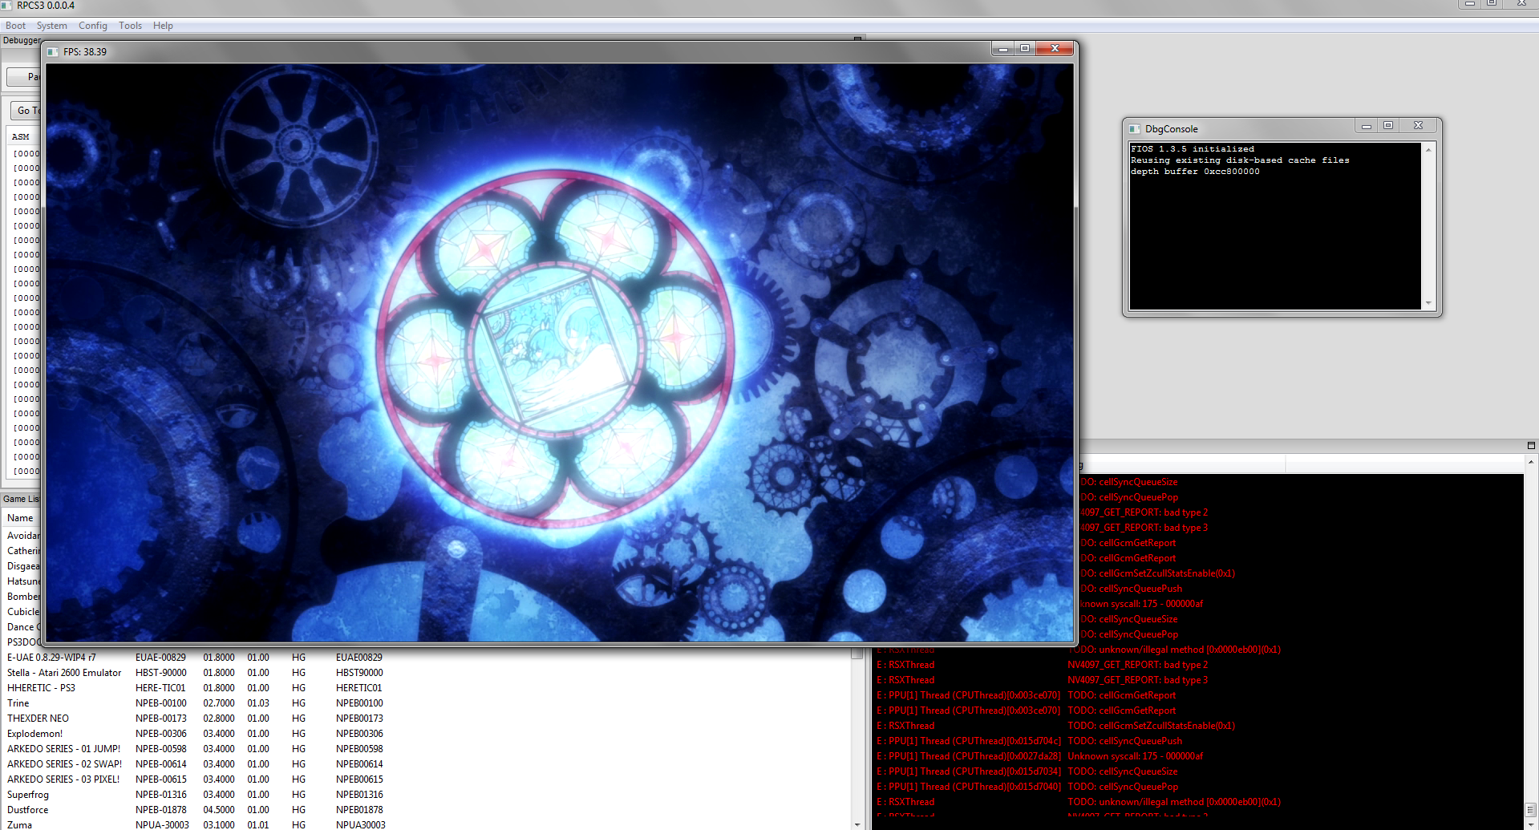Minimize the DbgConsole window
Screen dimensions: 1539x830
pyautogui.click(x=1367, y=126)
